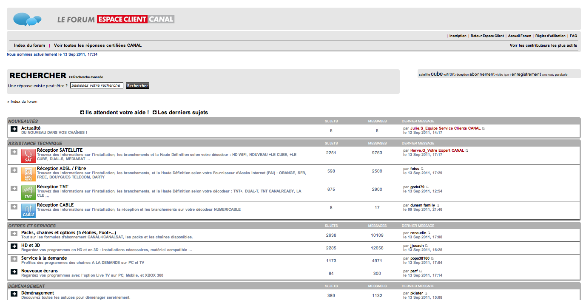Click the forum speech bubbles logo

point(27,19)
